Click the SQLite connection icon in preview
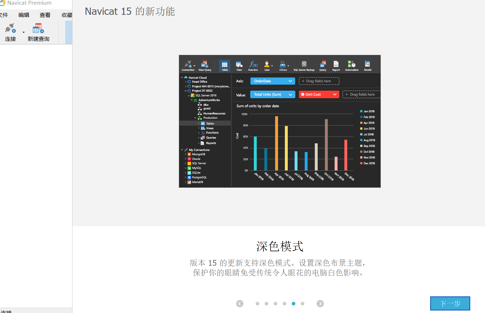The image size is (485, 313). click(189, 173)
